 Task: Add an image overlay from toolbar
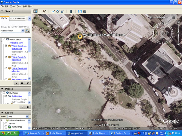[x=63, y=11]
